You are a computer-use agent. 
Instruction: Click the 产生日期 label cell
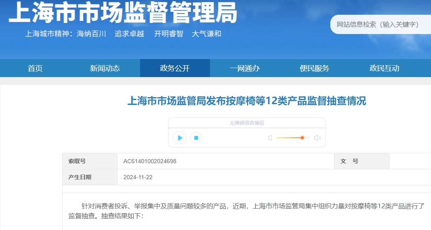[x=90, y=177]
